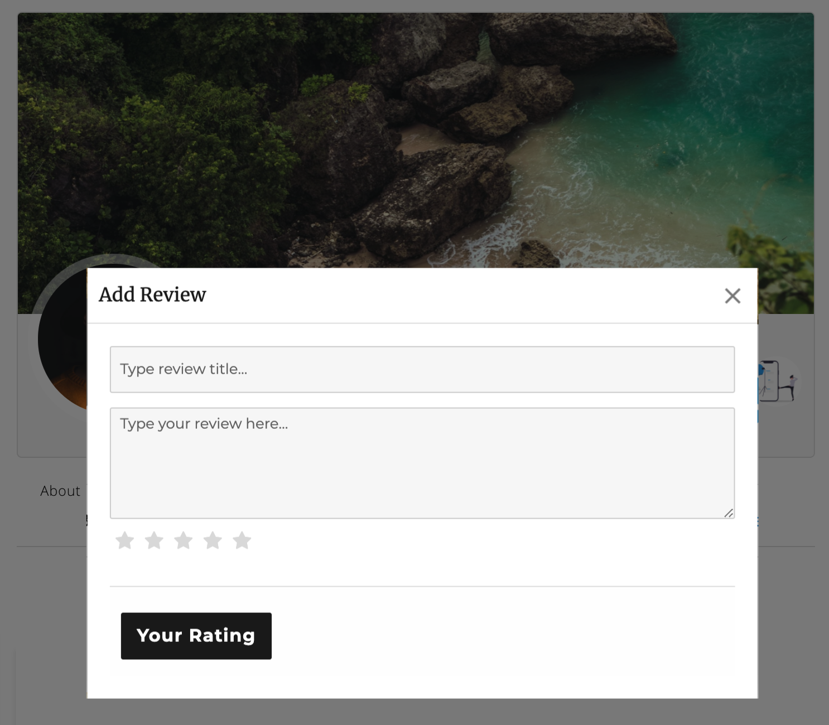Viewport: 829px width, 725px height.
Task: Close the Add Review dialog
Action: pos(732,296)
